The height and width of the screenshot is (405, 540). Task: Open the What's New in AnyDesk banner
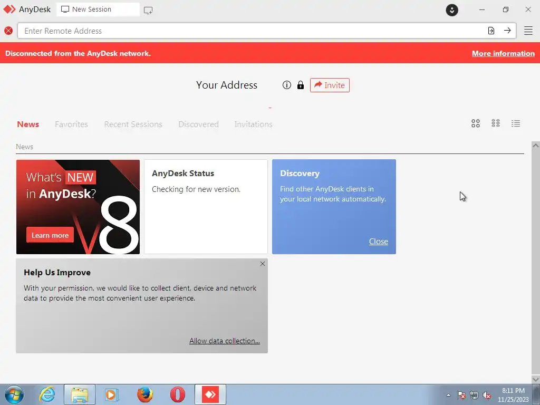pos(78,207)
